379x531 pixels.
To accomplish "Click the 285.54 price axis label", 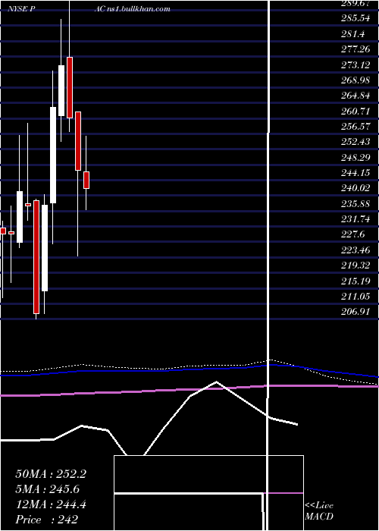I will coord(356,18).
